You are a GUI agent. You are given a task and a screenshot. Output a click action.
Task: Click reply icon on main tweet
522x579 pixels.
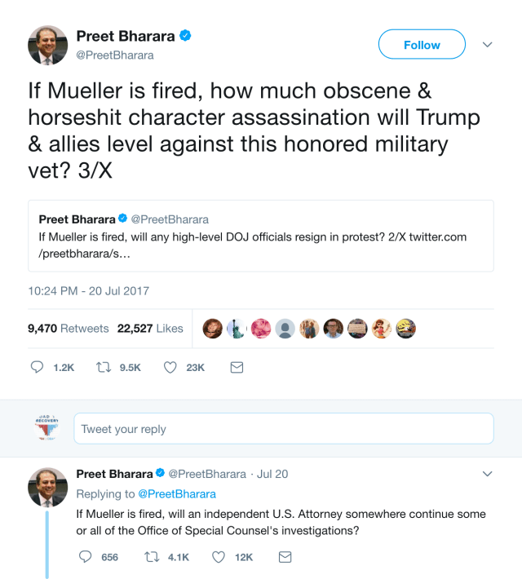click(x=37, y=368)
